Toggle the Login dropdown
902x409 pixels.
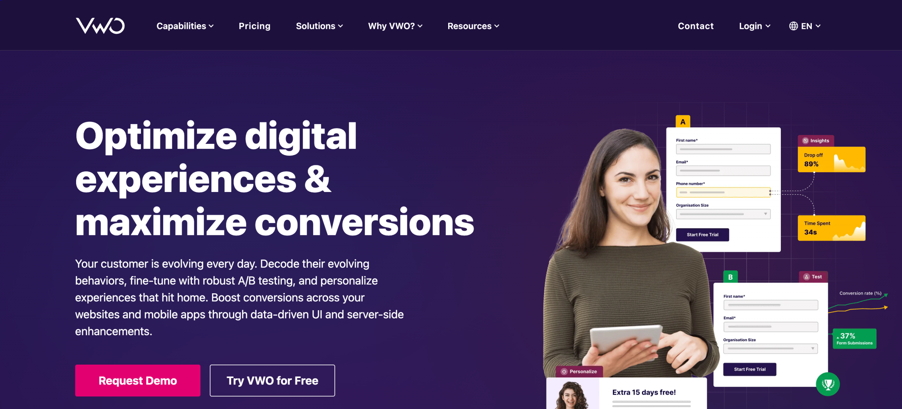pos(754,26)
